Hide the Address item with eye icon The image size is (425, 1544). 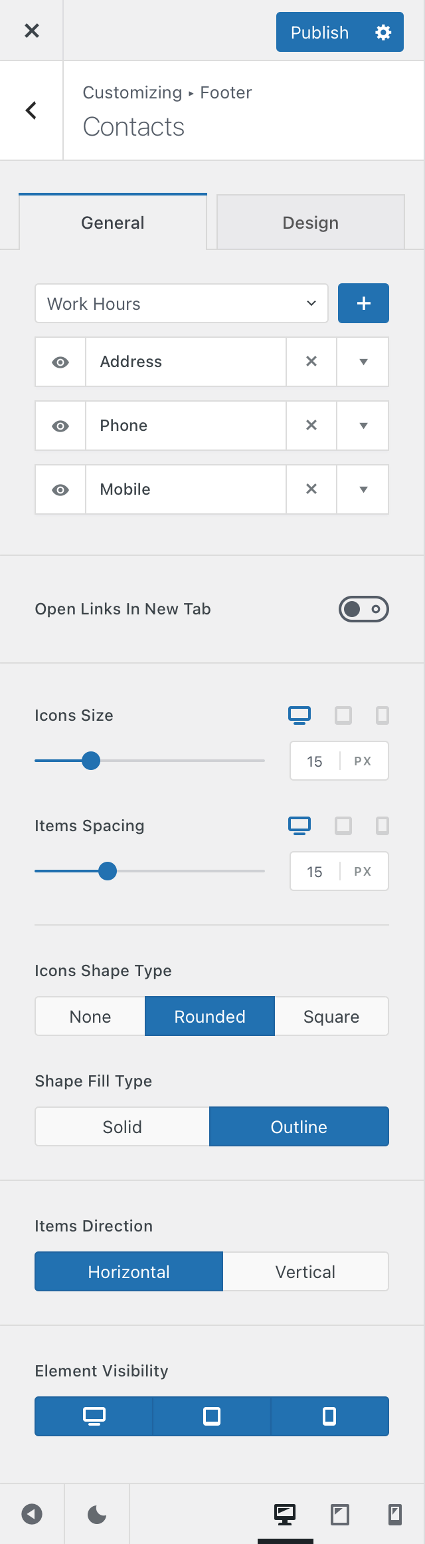coord(60,362)
